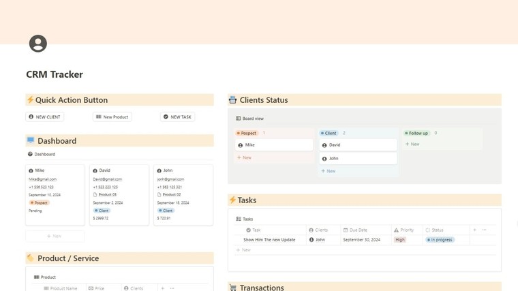This screenshot has width=518, height=291.
Task: Open John card in Client board column
Action: (x=358, y=158)
